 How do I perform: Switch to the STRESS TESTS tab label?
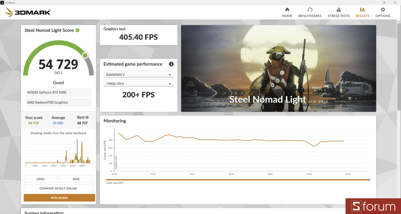pos(339,16)
